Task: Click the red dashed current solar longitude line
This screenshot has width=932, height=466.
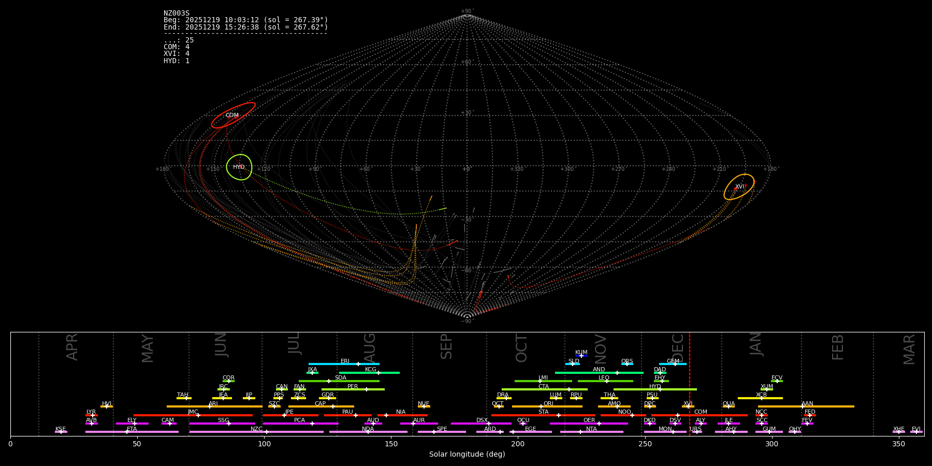Action: [x=690, y=383]
